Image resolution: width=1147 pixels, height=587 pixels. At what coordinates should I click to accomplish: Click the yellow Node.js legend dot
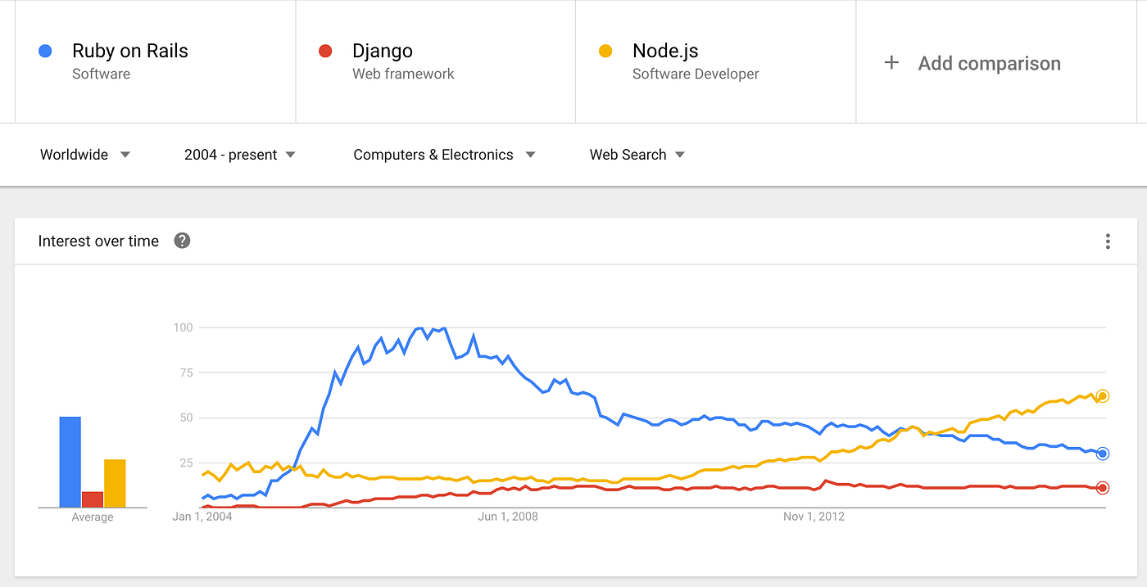[x=605, y=50]
